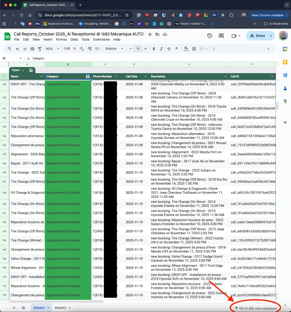Star the spreadsheet document

tap(150, 34)
